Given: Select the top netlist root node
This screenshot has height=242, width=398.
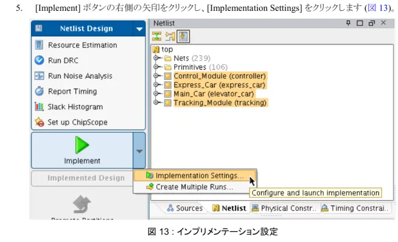Looking at the screenshot, I should click(167, 49).
